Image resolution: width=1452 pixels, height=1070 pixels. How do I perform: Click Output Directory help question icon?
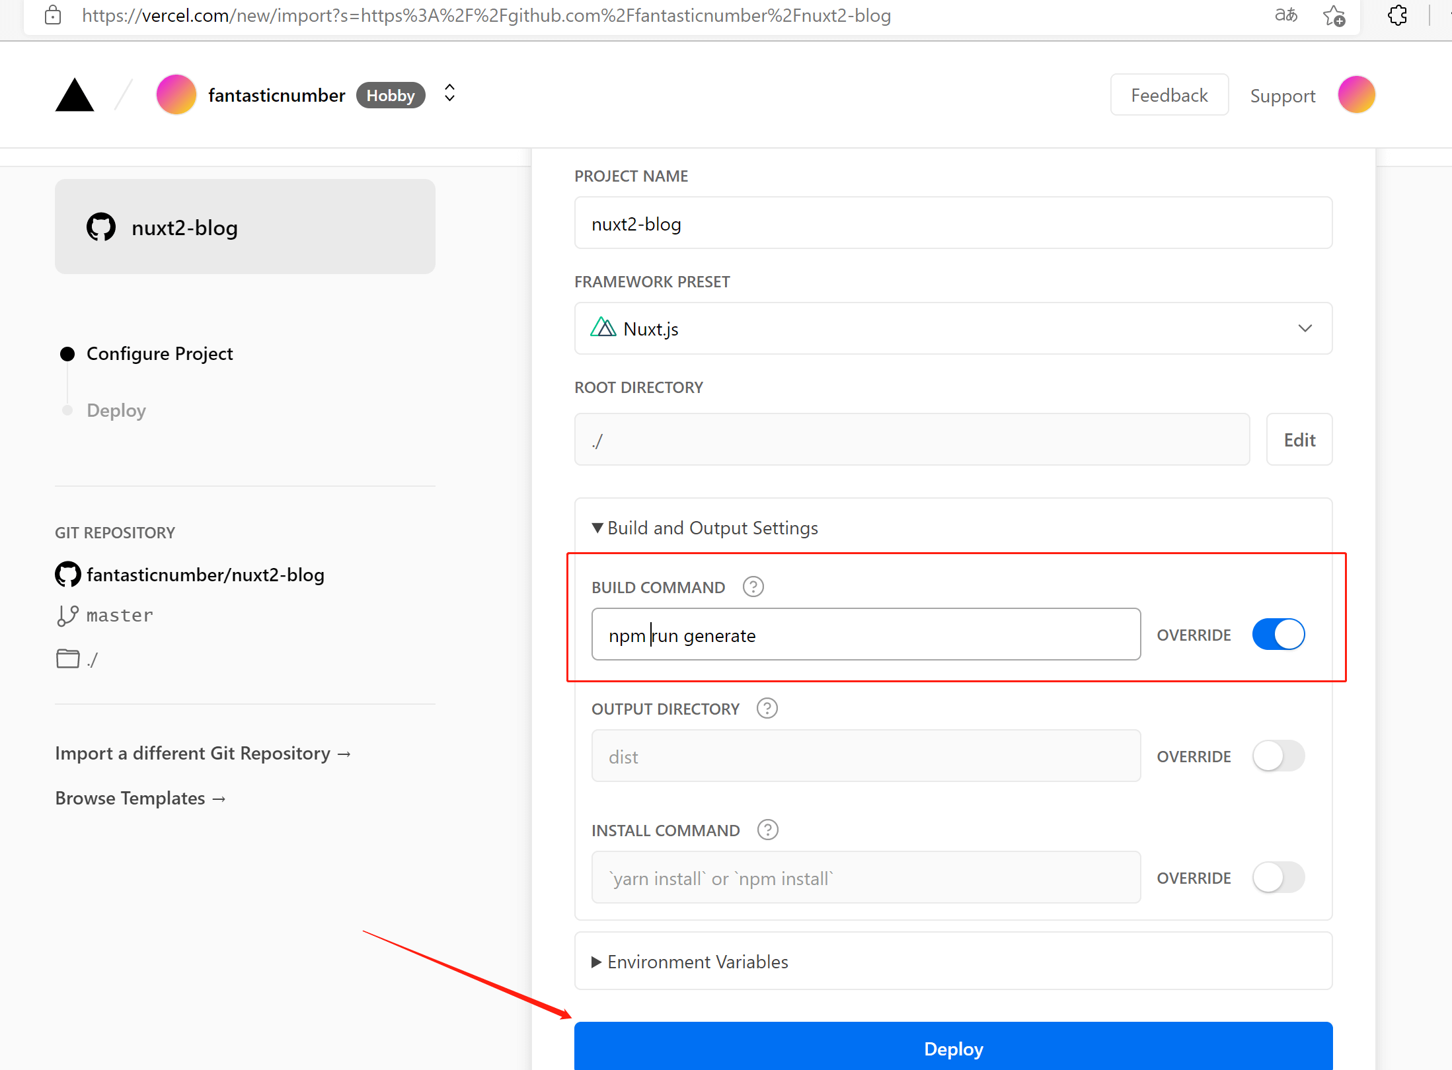coord(767,708)
